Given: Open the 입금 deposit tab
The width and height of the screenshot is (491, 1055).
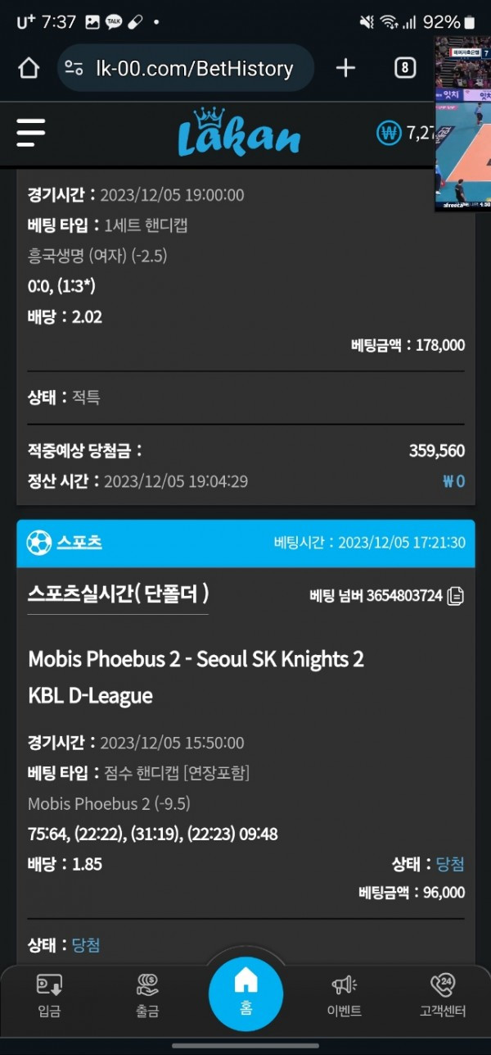Looking at the screenshot, I should click(49, 996).
